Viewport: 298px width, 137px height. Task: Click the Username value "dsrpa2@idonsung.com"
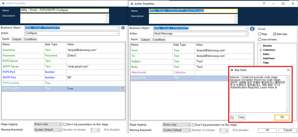[x=82, y=50]
